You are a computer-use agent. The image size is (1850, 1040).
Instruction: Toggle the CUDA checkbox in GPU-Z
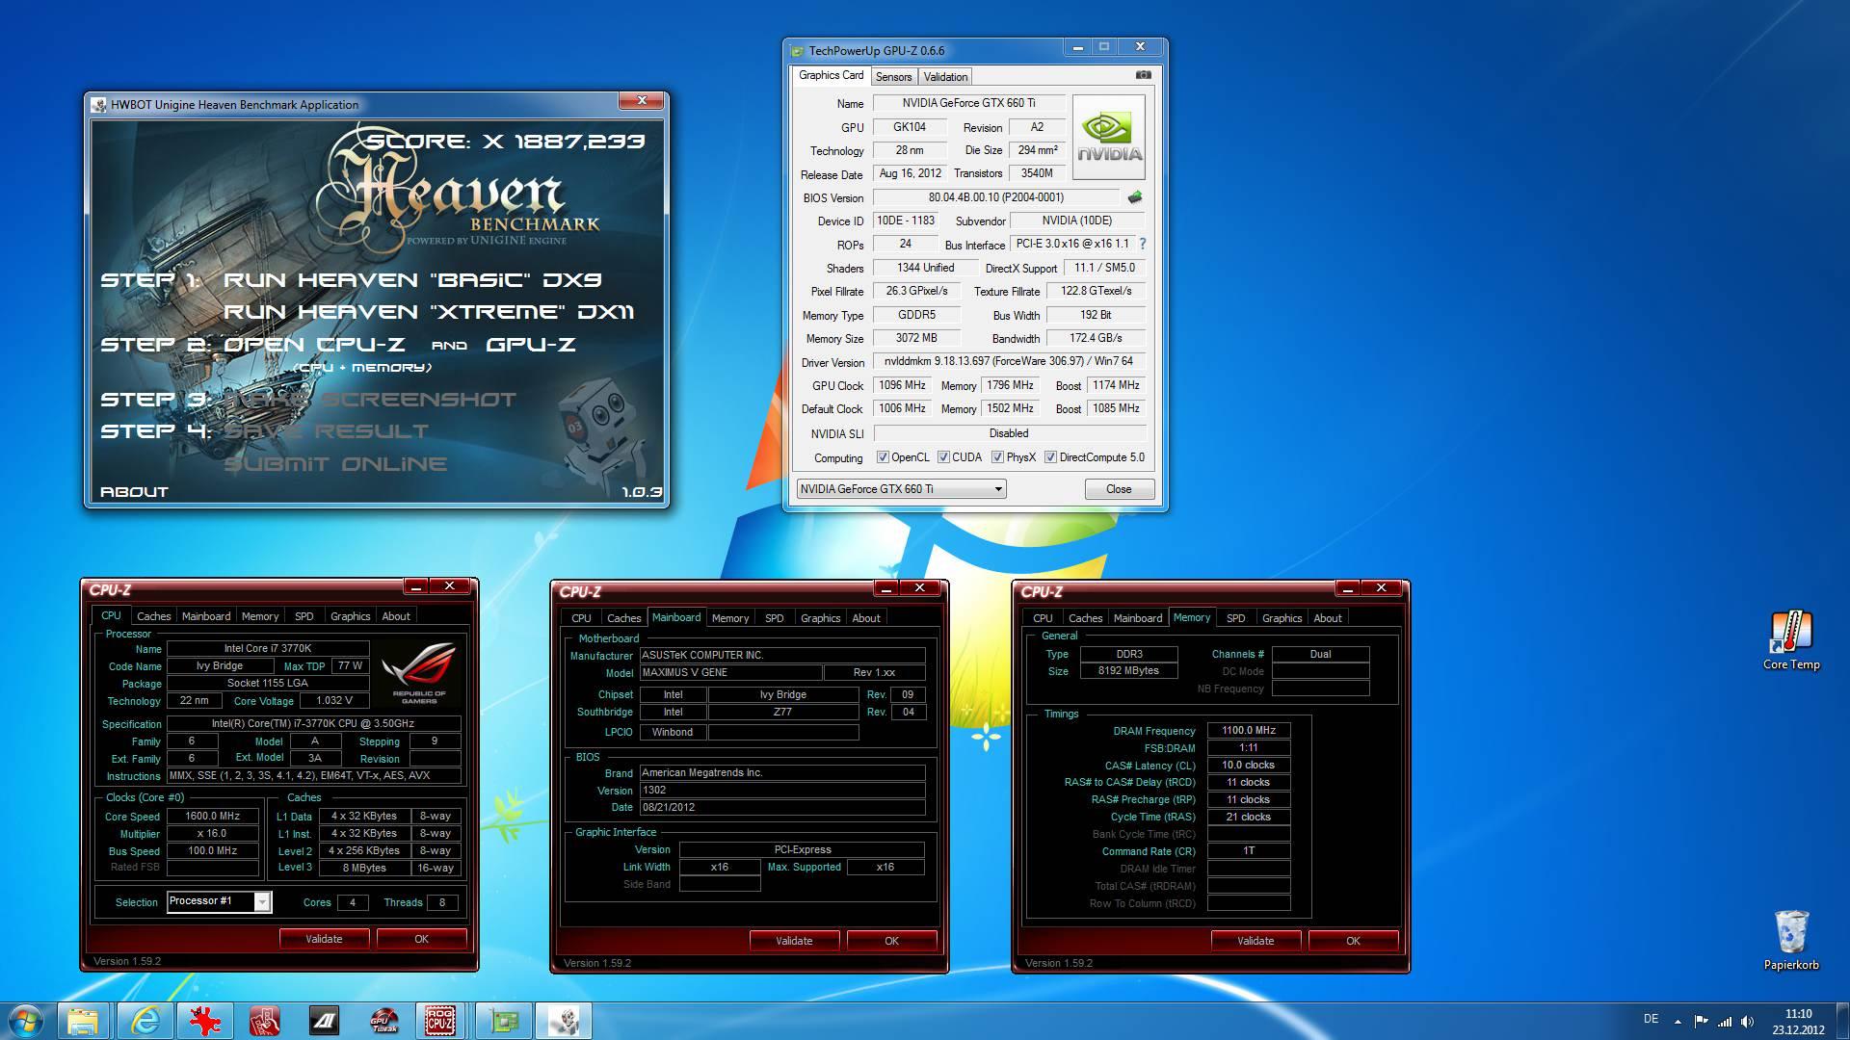[x=943, y=457]
